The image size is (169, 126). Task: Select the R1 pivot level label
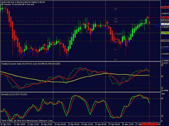pos(116,19)
